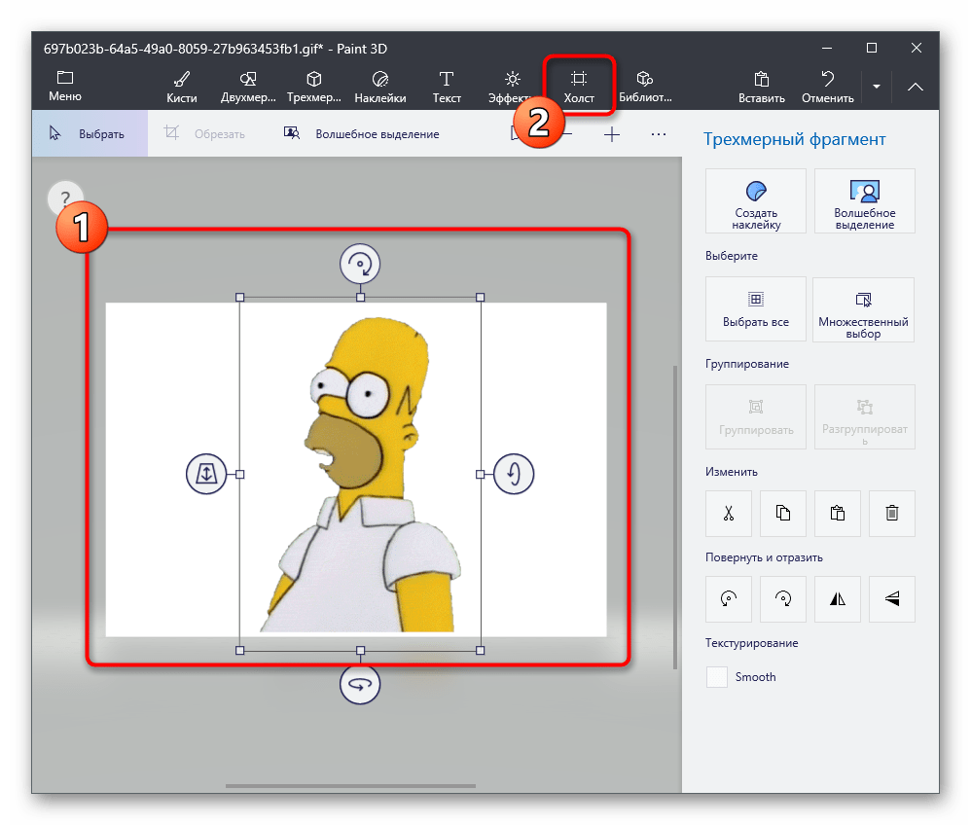Click the Paste clipboard icon under Изменить

coord(838,514)
